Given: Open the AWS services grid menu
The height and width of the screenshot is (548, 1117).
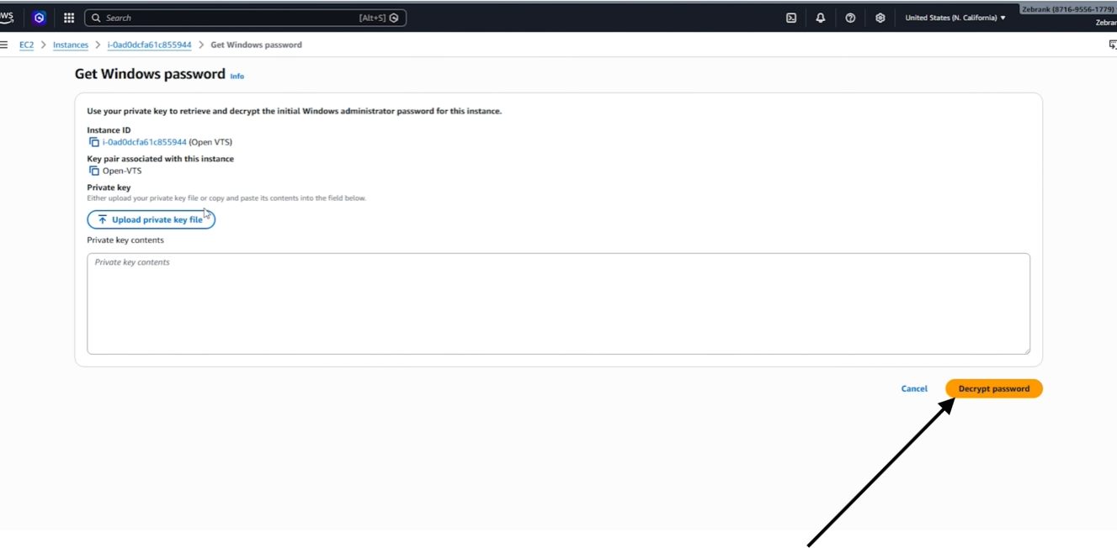Looking at the screenshot, I should pos(69,18).
